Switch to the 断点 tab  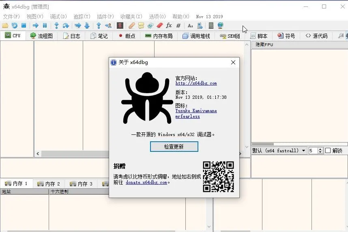pyautogui.click(x=127, y=36)
